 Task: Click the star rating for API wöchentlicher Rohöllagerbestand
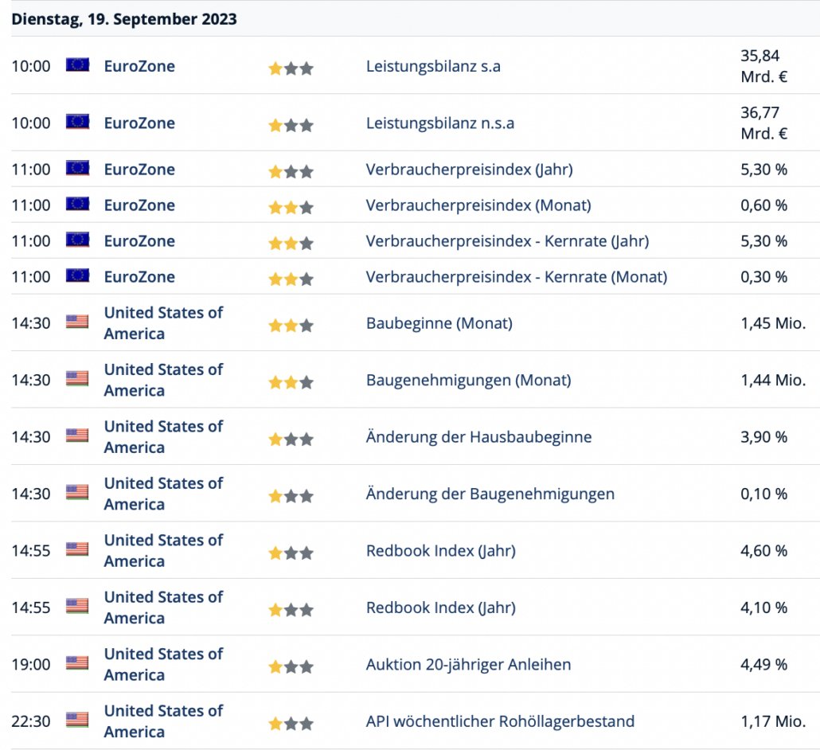(291, 725)
